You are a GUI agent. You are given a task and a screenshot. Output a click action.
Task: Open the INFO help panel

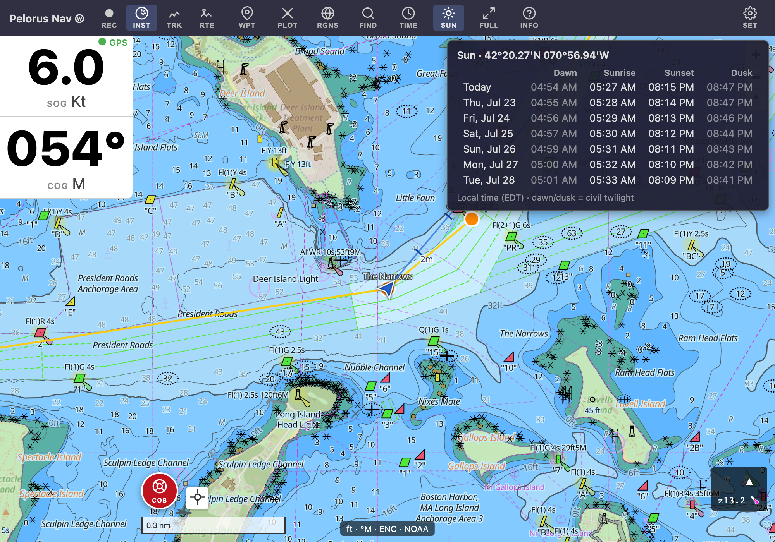click(x=529, y=18)
